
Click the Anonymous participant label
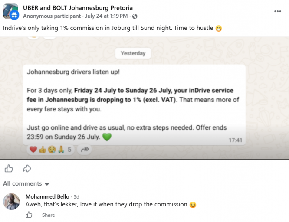click(52, 16)
